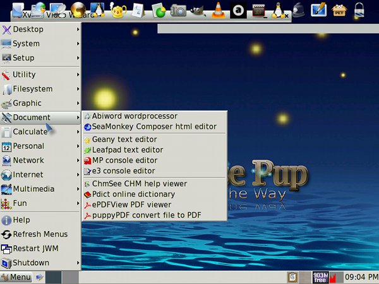Click the black square 'a' icon
379x284 pixels.
238,10
